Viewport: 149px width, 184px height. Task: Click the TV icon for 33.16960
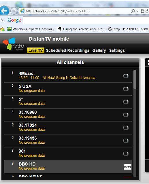tap(126, 115)
